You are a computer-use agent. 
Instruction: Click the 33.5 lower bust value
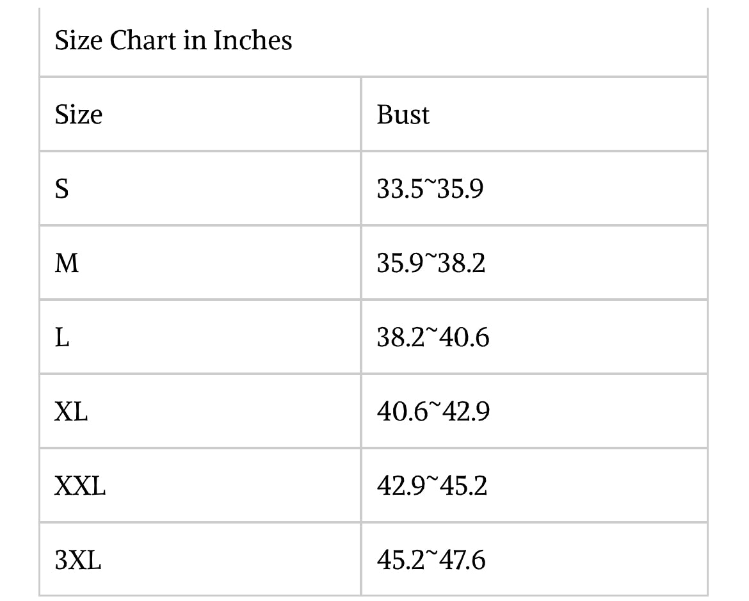coord(399,189)
